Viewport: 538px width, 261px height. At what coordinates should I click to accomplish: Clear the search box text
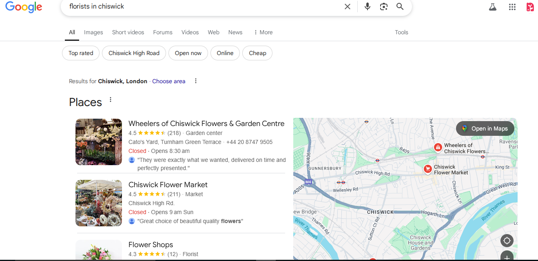pos(348,7)
